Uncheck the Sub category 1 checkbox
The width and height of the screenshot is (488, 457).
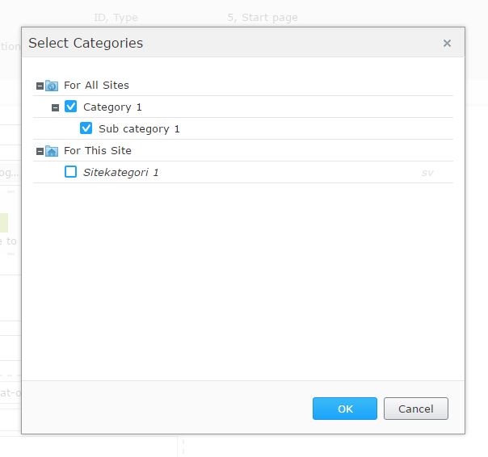point(86,128)
